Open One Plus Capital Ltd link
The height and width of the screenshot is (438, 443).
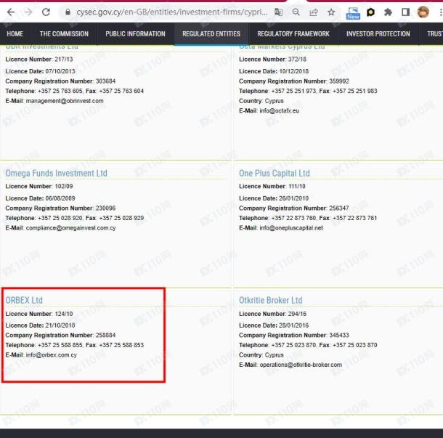coord(275,173)
